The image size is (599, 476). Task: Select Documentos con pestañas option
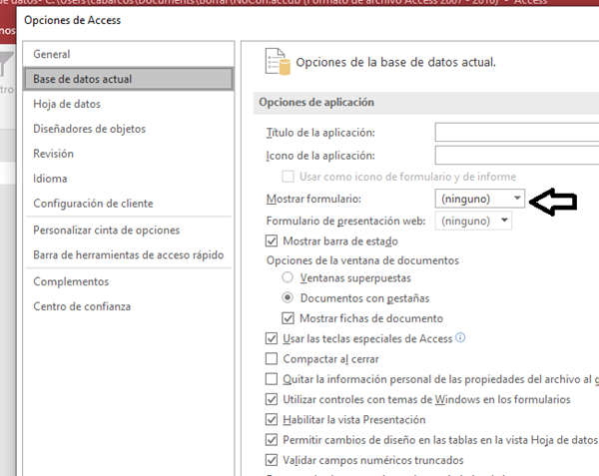click(289, 298)
